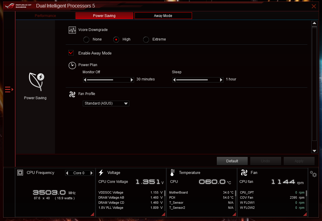This screenshot has height=221, width=322.
Task: Click the 18.9 watts power reading
Action: (x=65, y=198)
